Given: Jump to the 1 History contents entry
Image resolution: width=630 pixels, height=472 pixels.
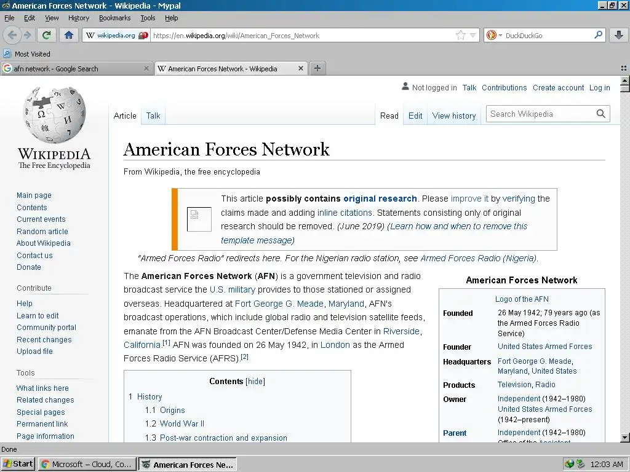Looking at the screenshot, I should click(145, 396).
